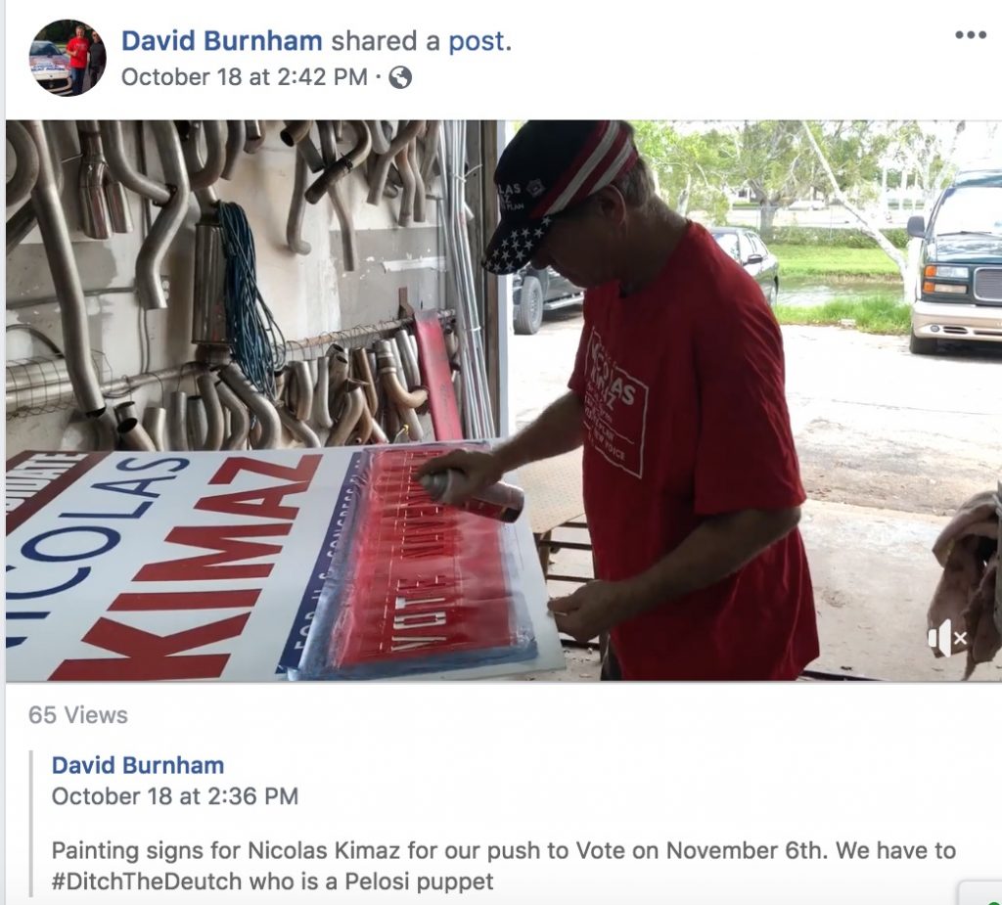Screen dimensions: 1002x905
Task: Open David Burnham's profile from header name
Action: tap(222, 41)
